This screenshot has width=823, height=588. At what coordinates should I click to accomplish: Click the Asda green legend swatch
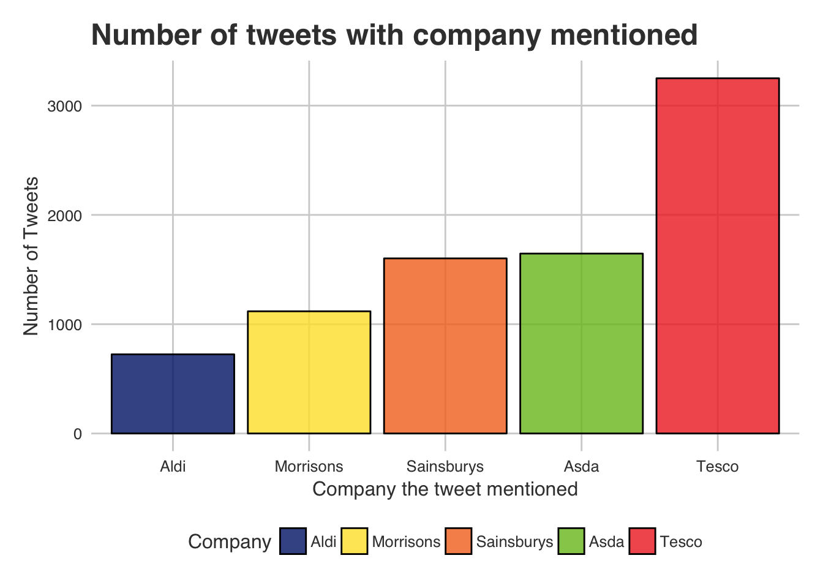pyautogui.click(x=571, y=541)
